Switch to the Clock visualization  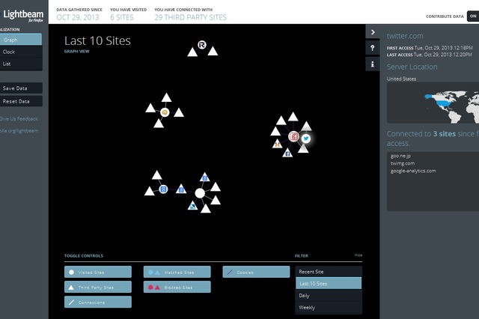click(21, 52)
